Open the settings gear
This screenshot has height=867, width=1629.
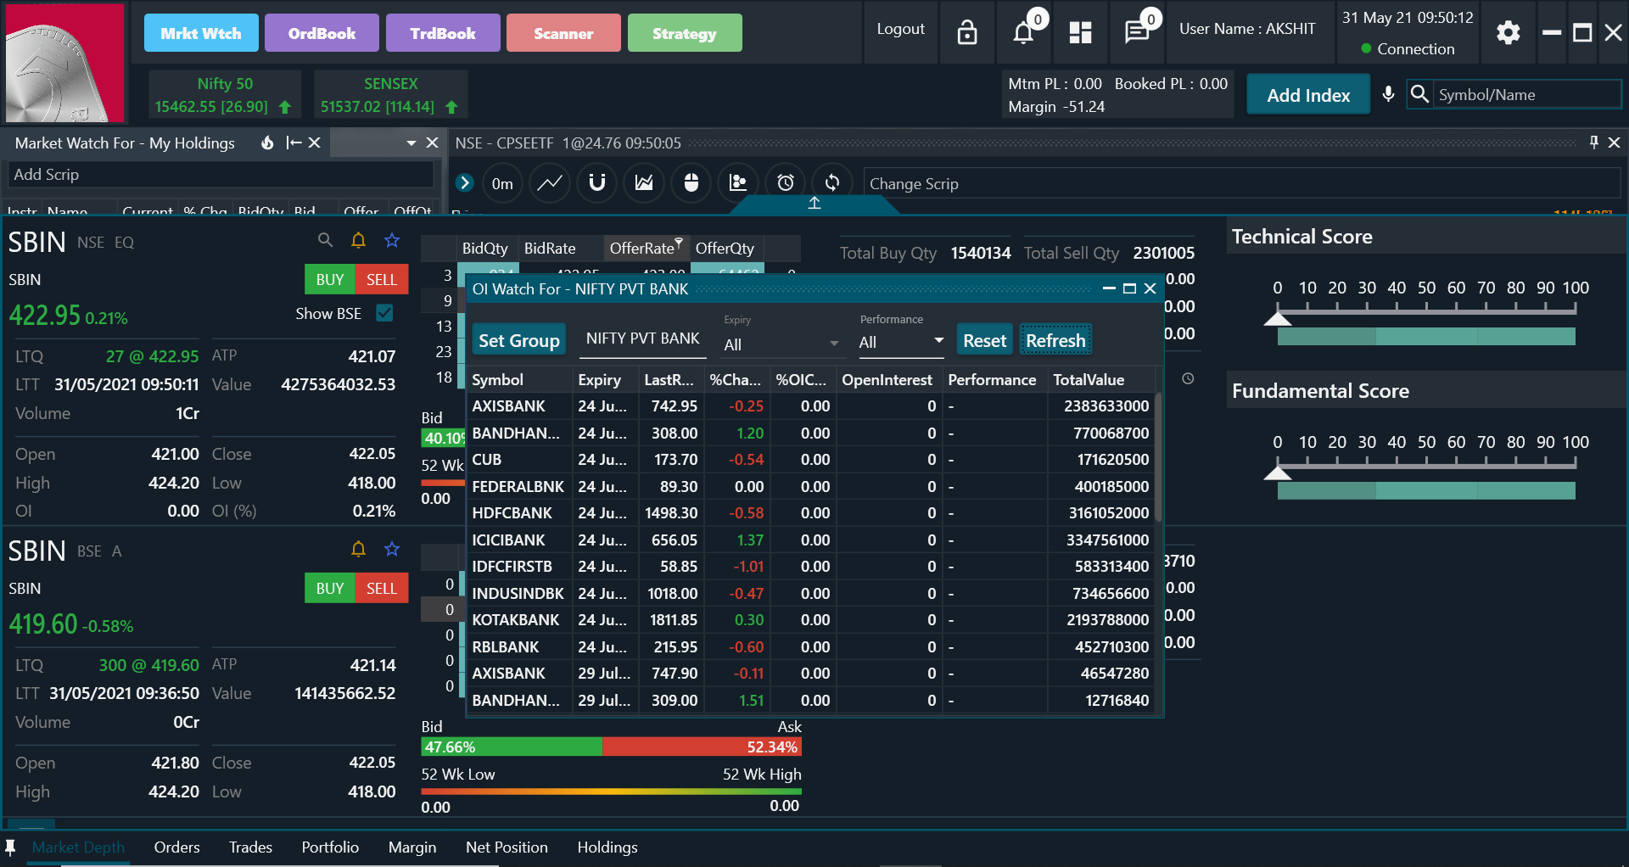1508,32
